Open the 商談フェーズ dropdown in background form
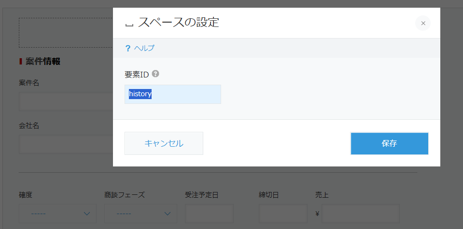This screenshot has width=463, height=229. [x=140, y=214]
